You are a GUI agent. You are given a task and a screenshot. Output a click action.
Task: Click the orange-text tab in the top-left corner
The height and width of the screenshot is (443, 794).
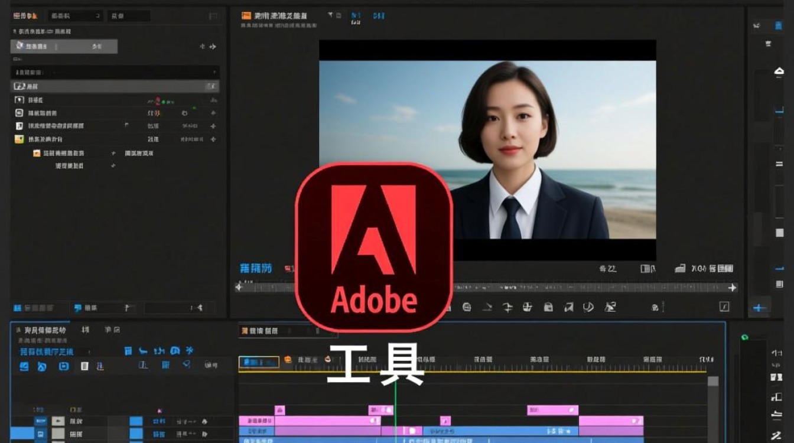27,16
